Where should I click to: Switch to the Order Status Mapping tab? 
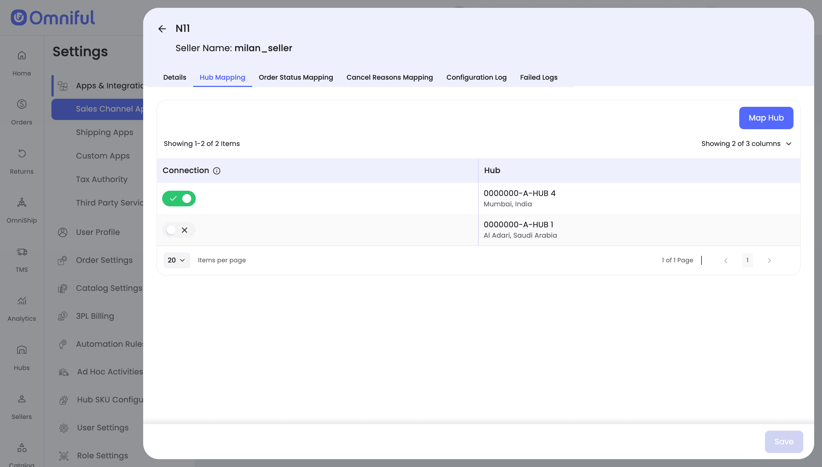pos(296,77)
